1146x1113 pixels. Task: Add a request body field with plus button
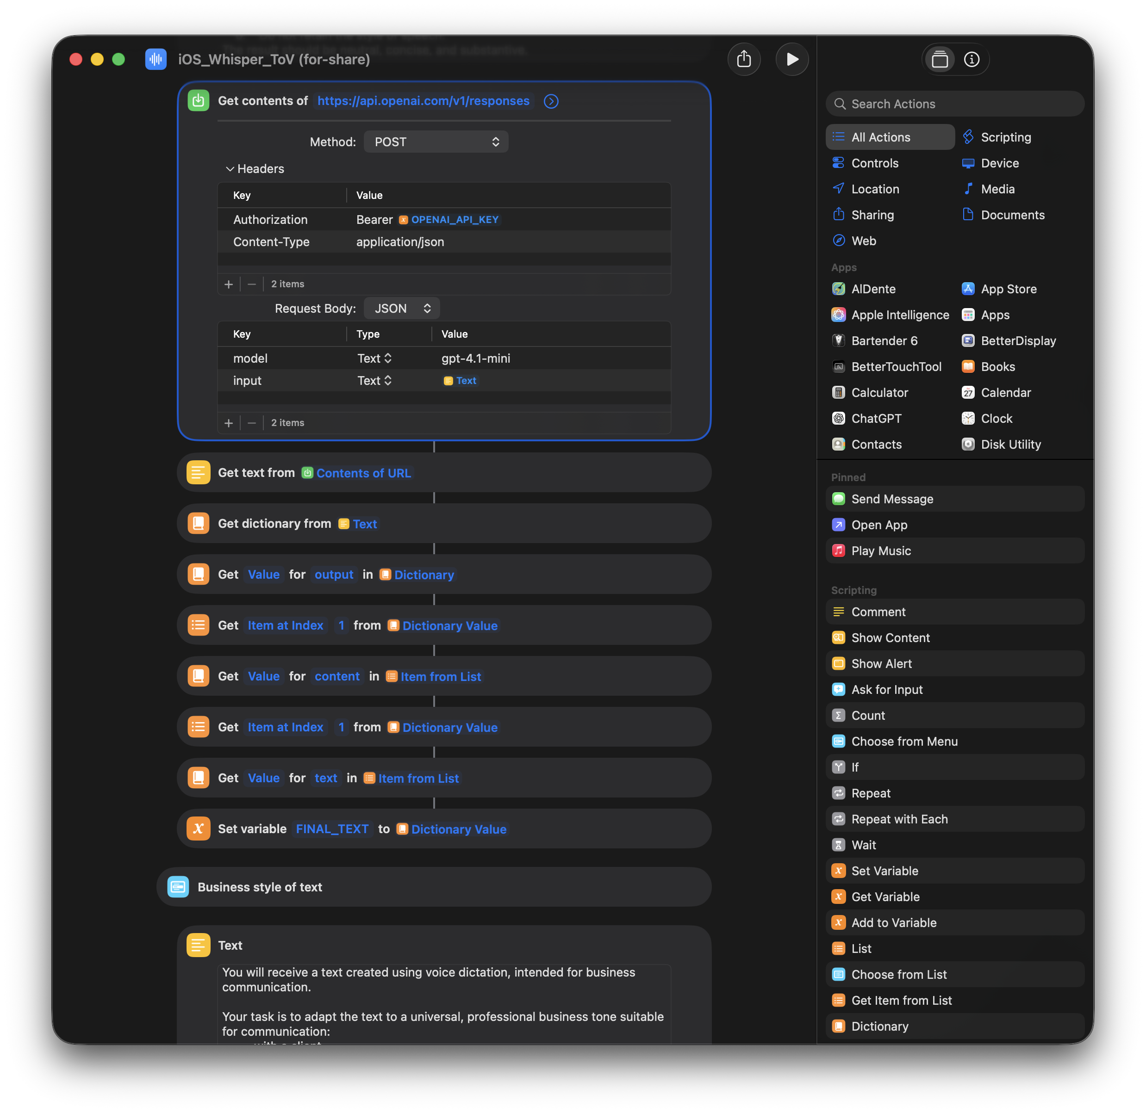pyautogui.click(x=229, y=423)
